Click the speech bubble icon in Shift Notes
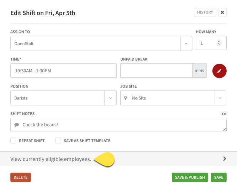The height and width of the screenshot is (192, 237). (x=17, y=125)
